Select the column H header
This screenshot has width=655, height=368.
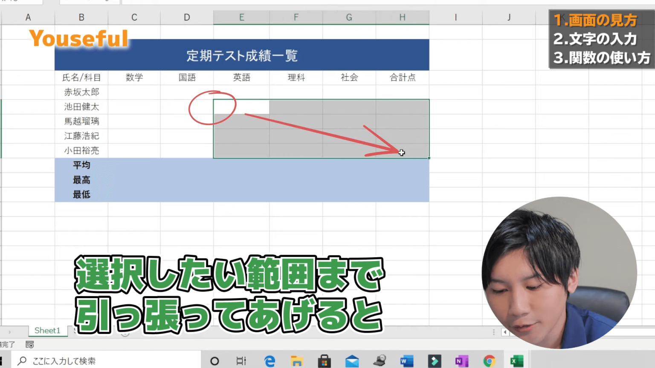tap(402, 17)
